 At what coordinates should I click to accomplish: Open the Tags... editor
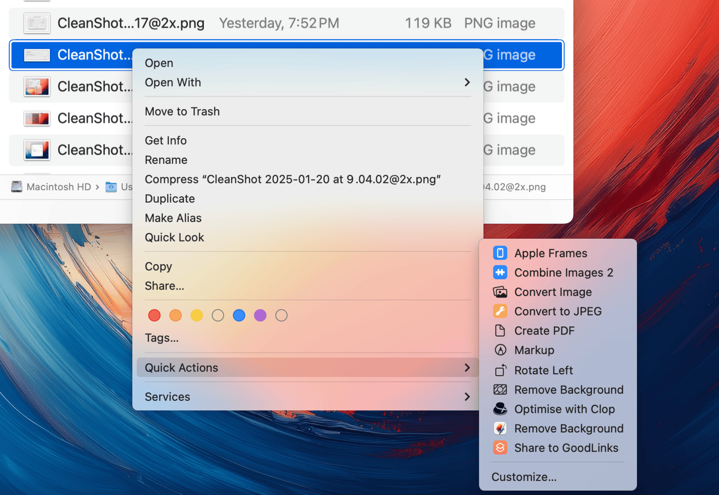307,338
